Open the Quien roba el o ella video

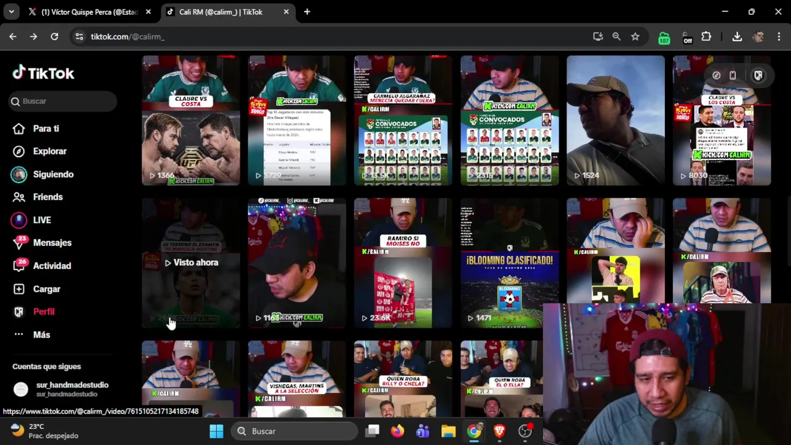pos(501,379)
